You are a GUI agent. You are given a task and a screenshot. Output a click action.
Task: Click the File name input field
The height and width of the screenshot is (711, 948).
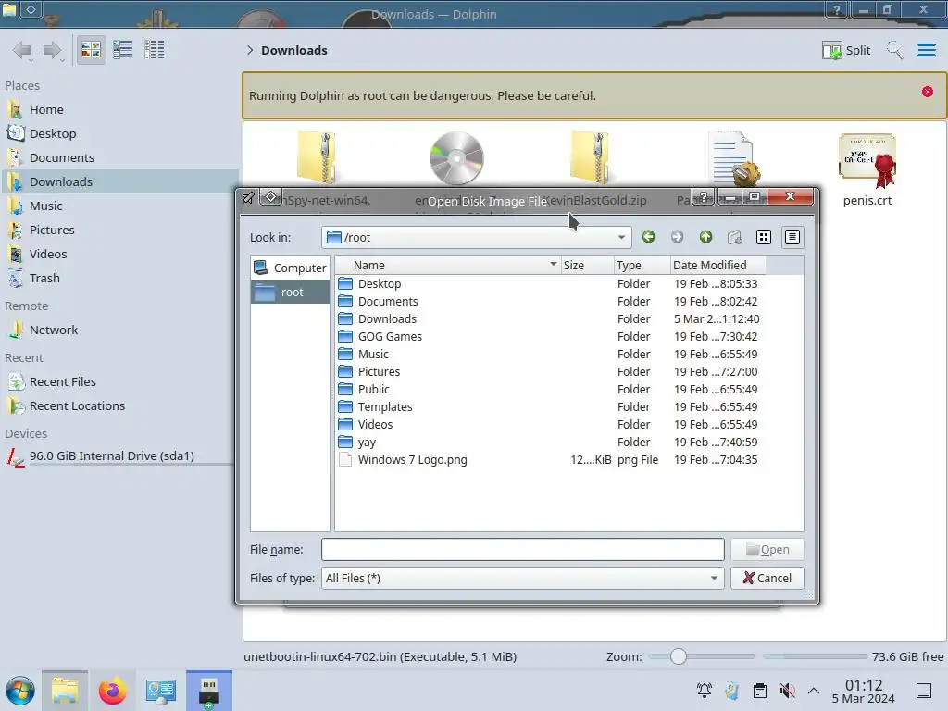pyautogui.click(x=522, y=550)
